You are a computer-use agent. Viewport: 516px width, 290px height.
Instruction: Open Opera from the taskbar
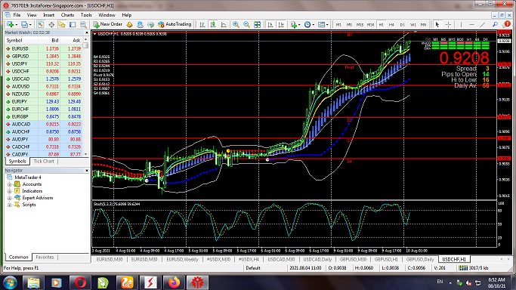tap(80, 282)
